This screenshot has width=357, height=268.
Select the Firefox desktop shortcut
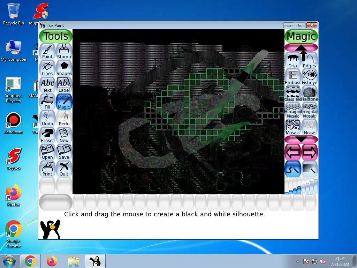point(14,195)
